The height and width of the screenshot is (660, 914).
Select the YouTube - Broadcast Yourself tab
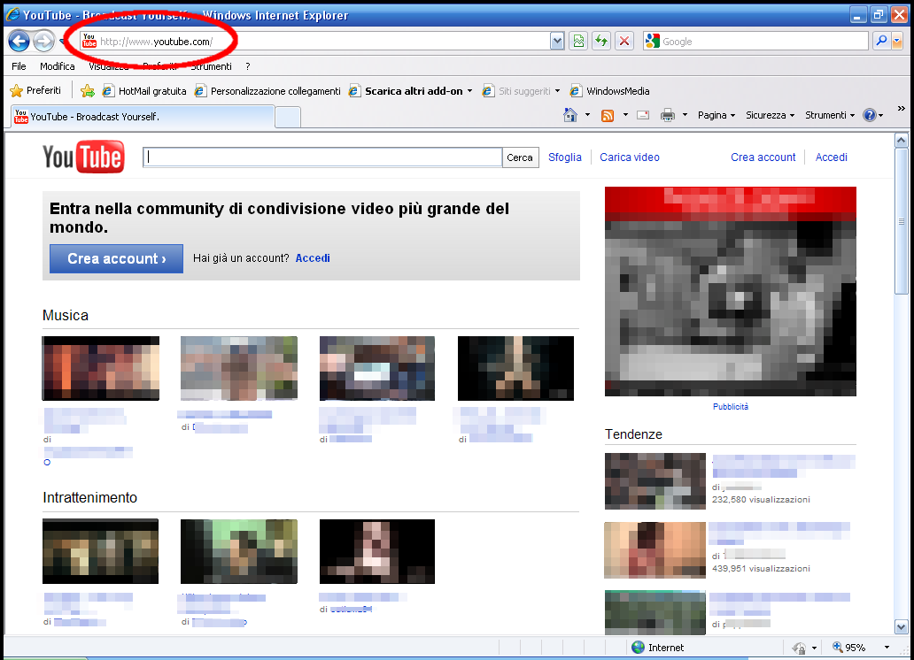click(x=143, y=117)
